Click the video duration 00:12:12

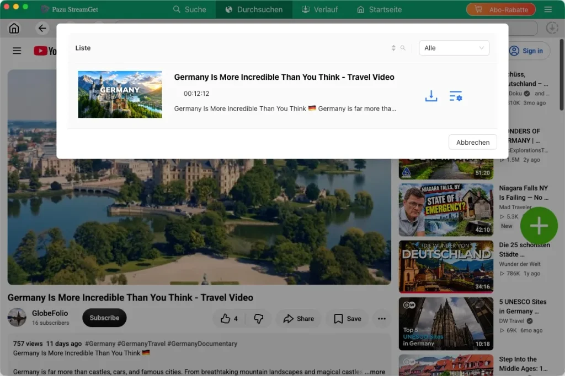click(196, 94)
